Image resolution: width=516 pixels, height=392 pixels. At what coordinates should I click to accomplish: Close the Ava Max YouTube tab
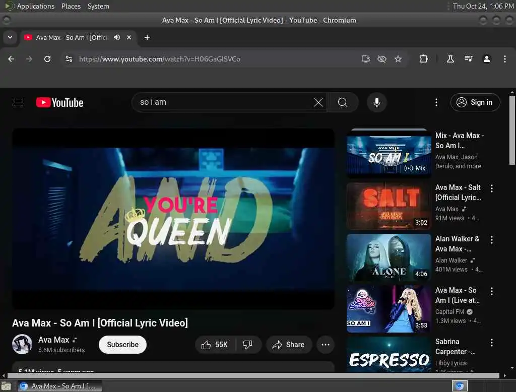(129, 37)
